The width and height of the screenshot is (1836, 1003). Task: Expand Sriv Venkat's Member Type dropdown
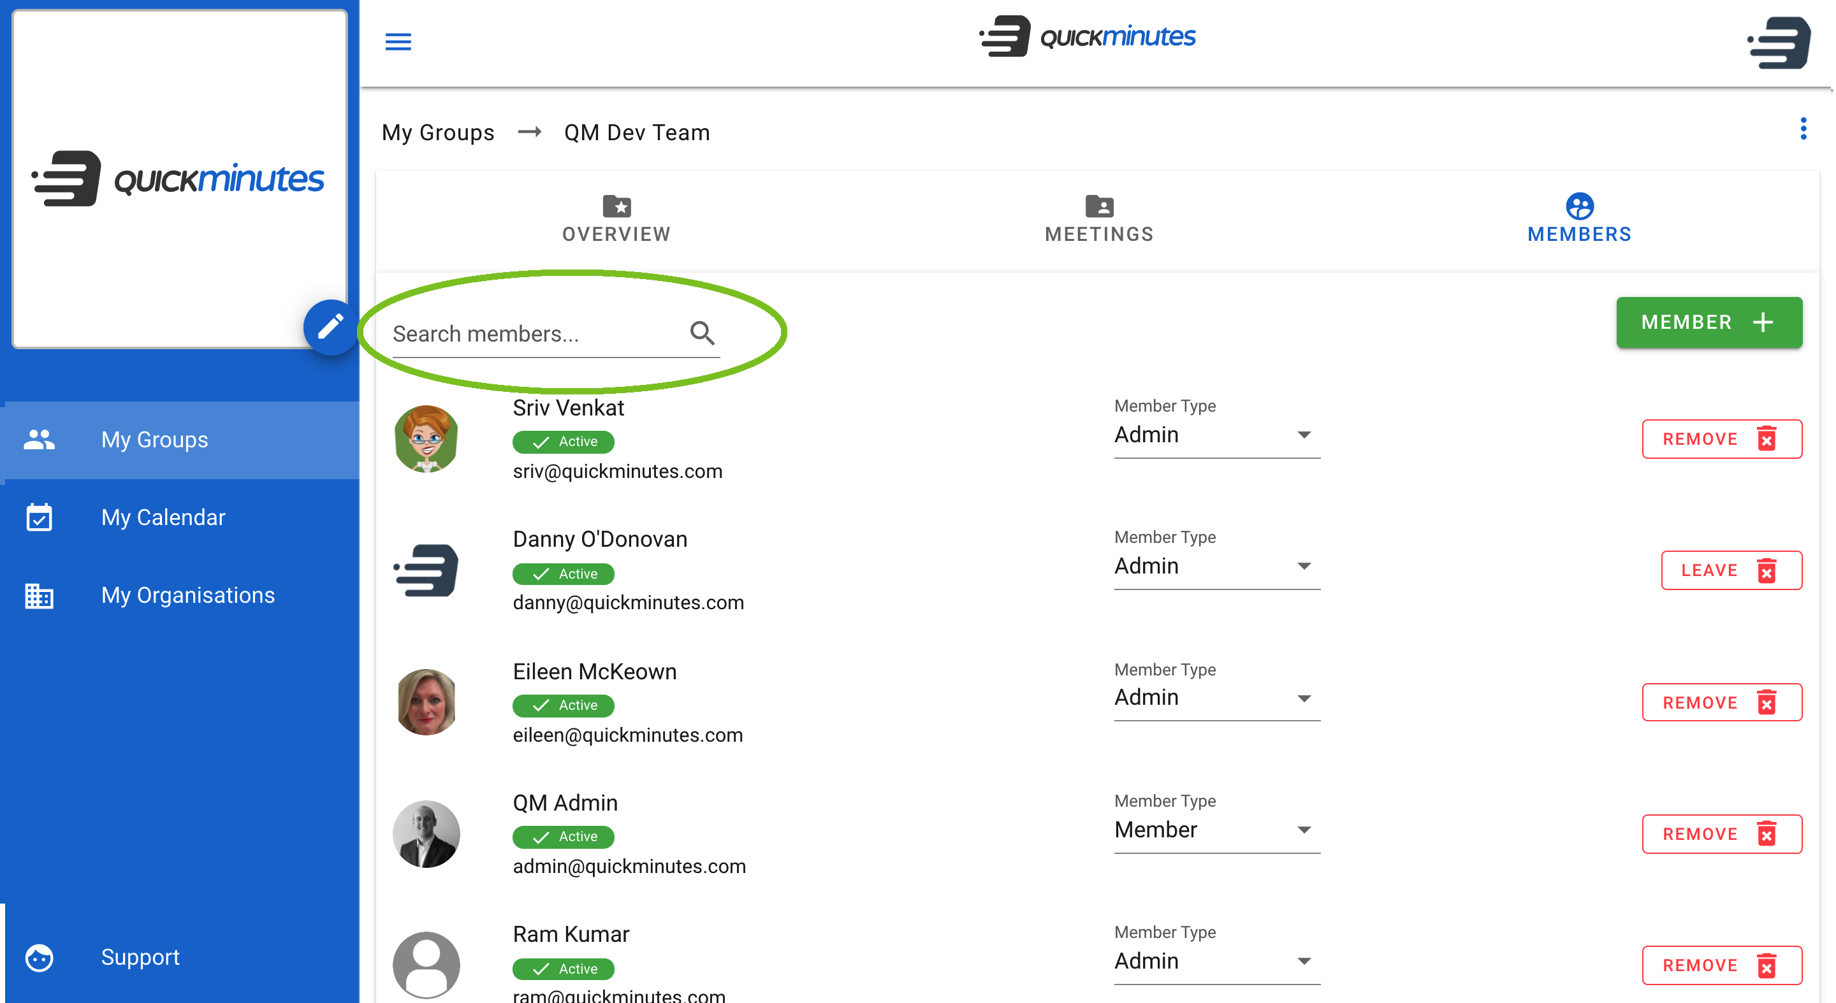coord(1216,435)
